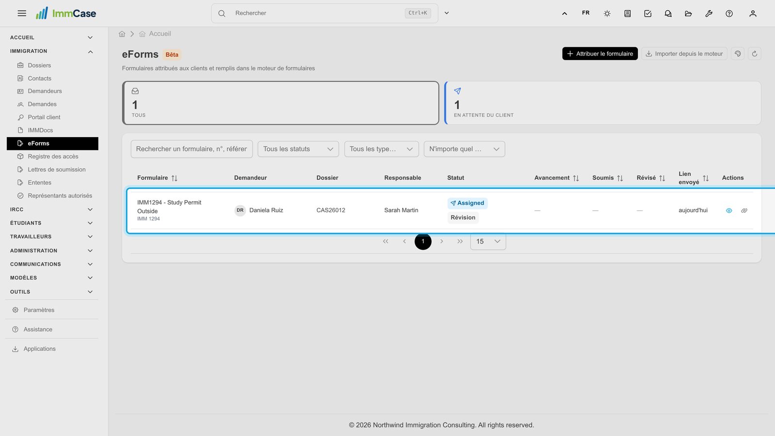Open the help question mark icon
Image resolution: width=775 pixels, height=436 pixels.
pyautogui.click(x=729, y=14)
